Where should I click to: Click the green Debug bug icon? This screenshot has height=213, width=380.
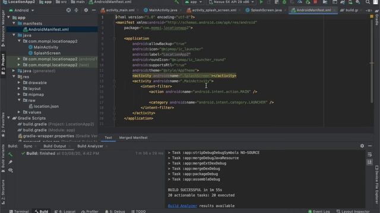(x=284, y=2)
